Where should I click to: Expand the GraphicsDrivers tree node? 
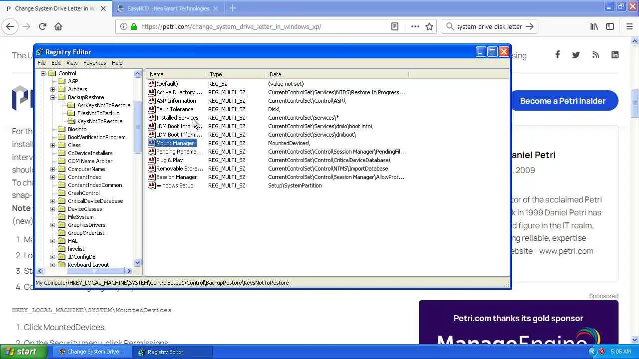click(52, 225)
